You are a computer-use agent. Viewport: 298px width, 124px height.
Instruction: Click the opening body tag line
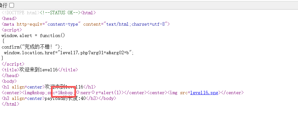[9, 81]
